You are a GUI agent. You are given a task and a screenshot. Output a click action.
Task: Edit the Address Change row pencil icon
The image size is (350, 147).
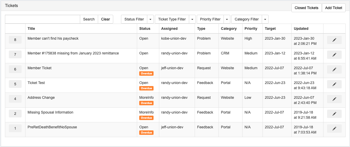point(334,99)
